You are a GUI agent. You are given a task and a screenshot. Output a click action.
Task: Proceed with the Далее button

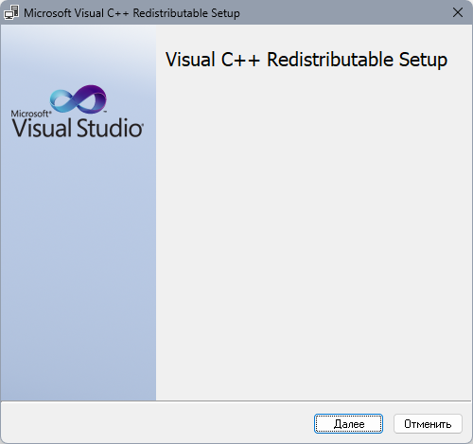(x=348, y=424)
